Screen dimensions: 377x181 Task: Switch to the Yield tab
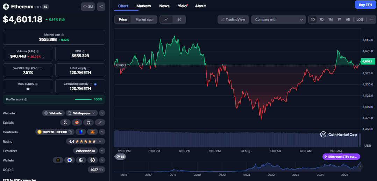coord(183,6)
